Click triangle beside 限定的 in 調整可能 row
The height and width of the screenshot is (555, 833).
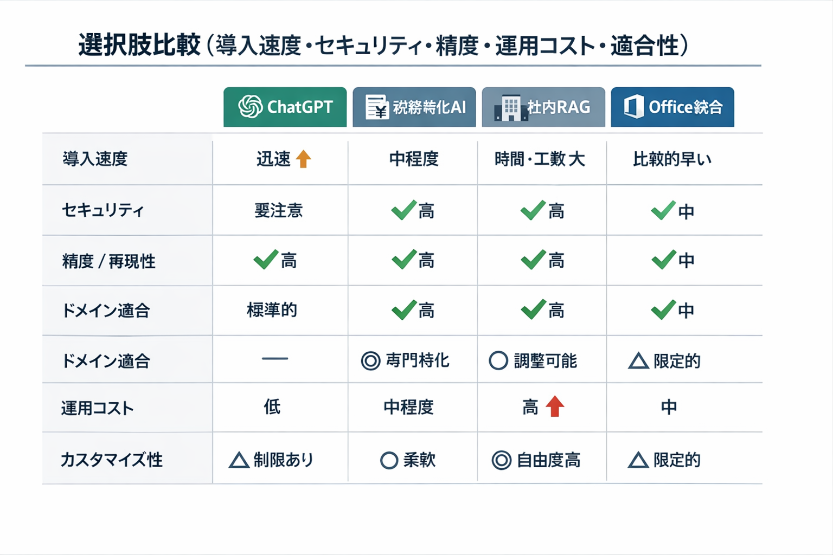click(638, 361)
